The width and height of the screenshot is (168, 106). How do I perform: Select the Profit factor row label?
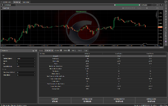coord(56,59)
